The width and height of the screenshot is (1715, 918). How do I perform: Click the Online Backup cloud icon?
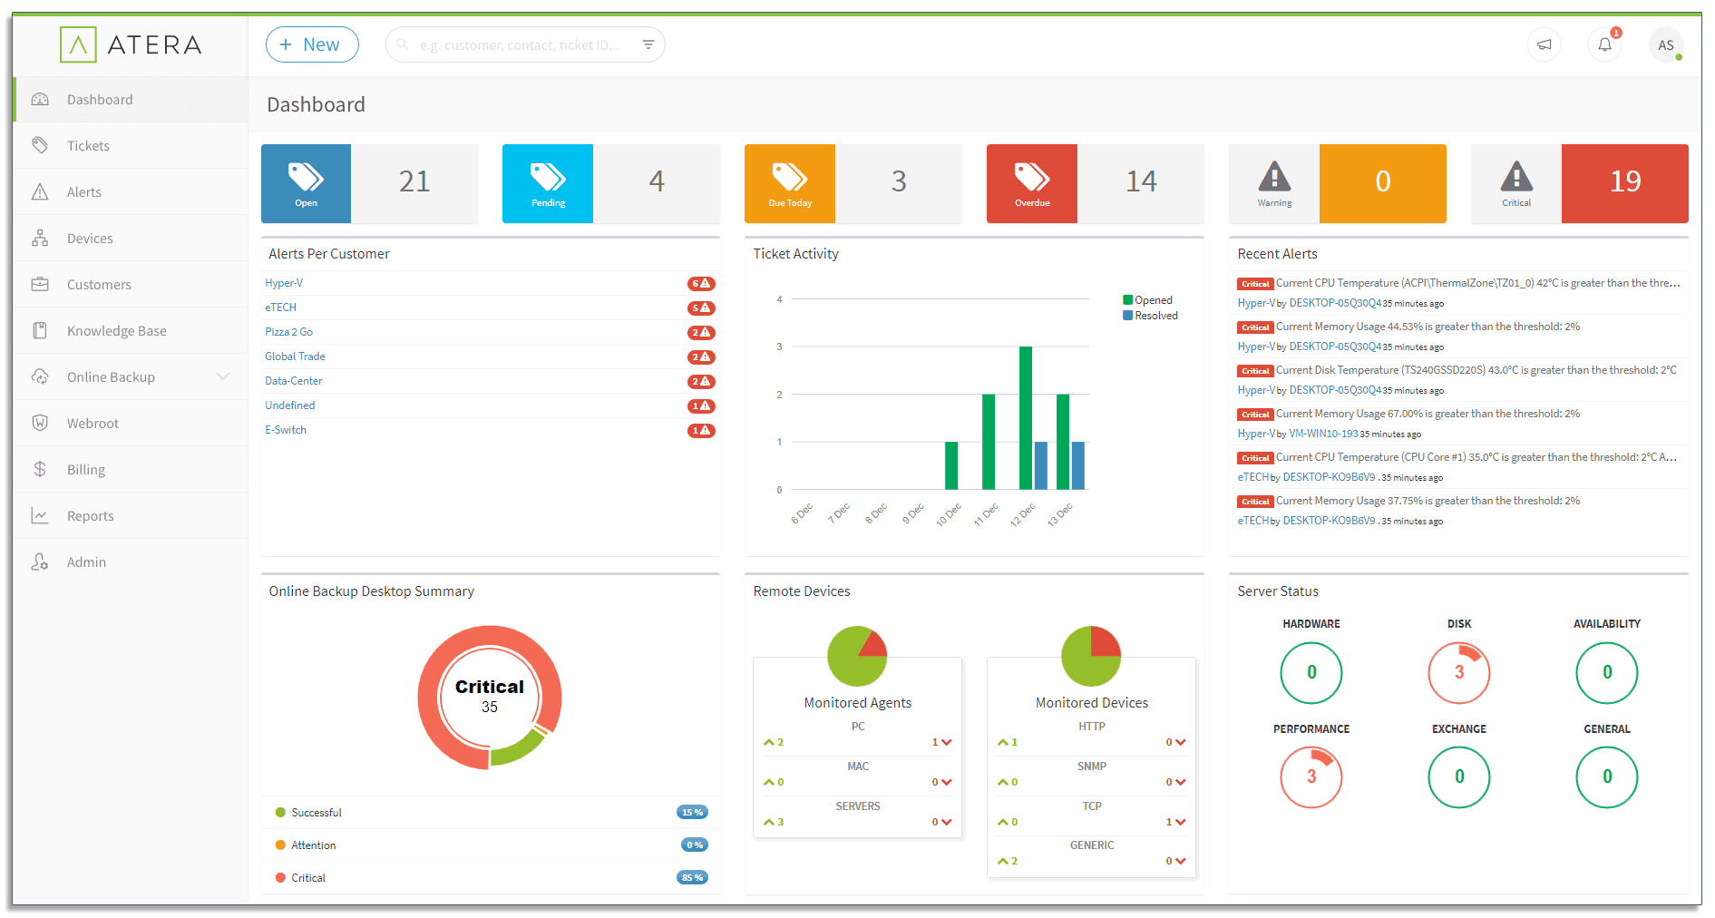(40, 377)
